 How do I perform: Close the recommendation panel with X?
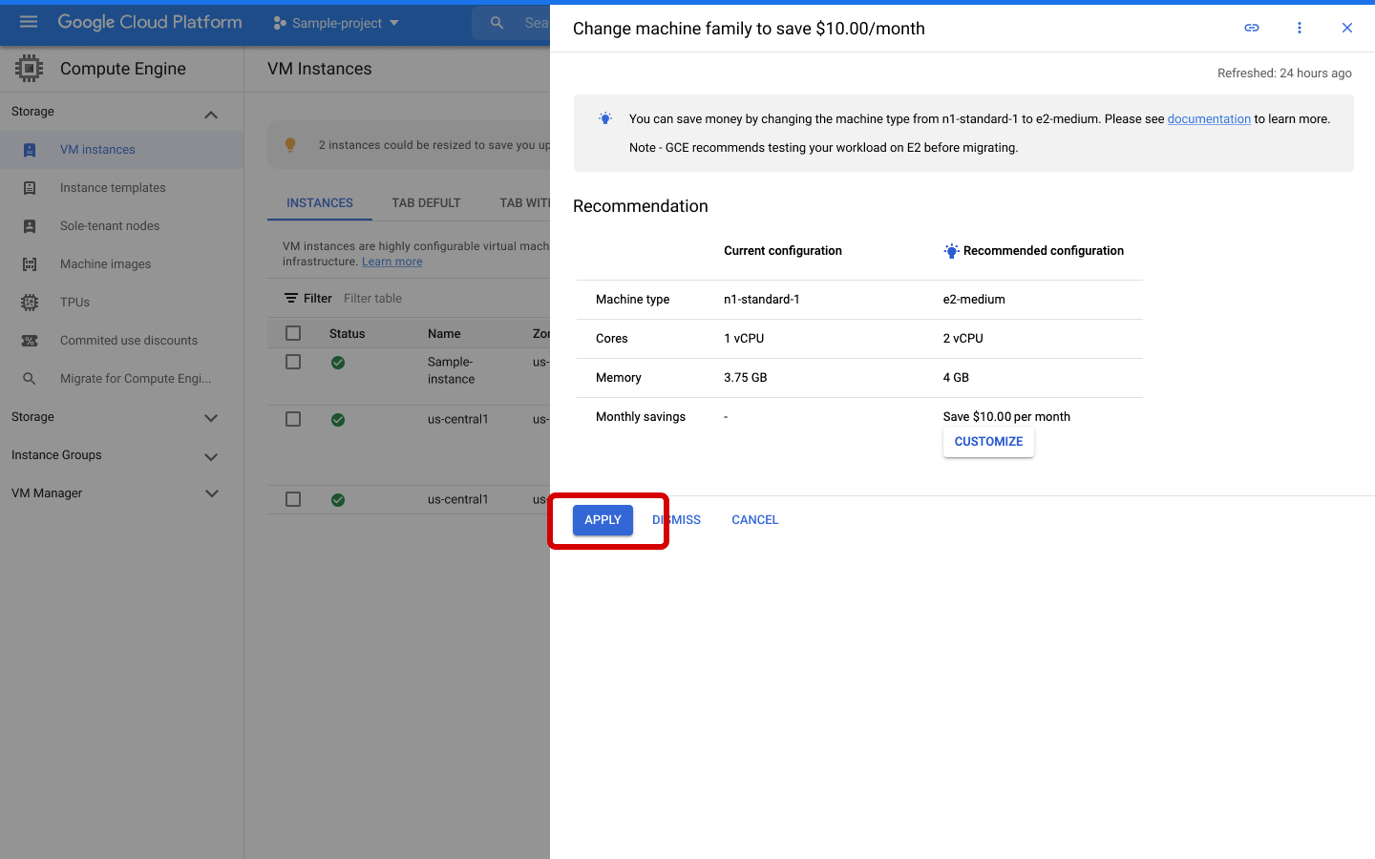(x=1347, y=28)
